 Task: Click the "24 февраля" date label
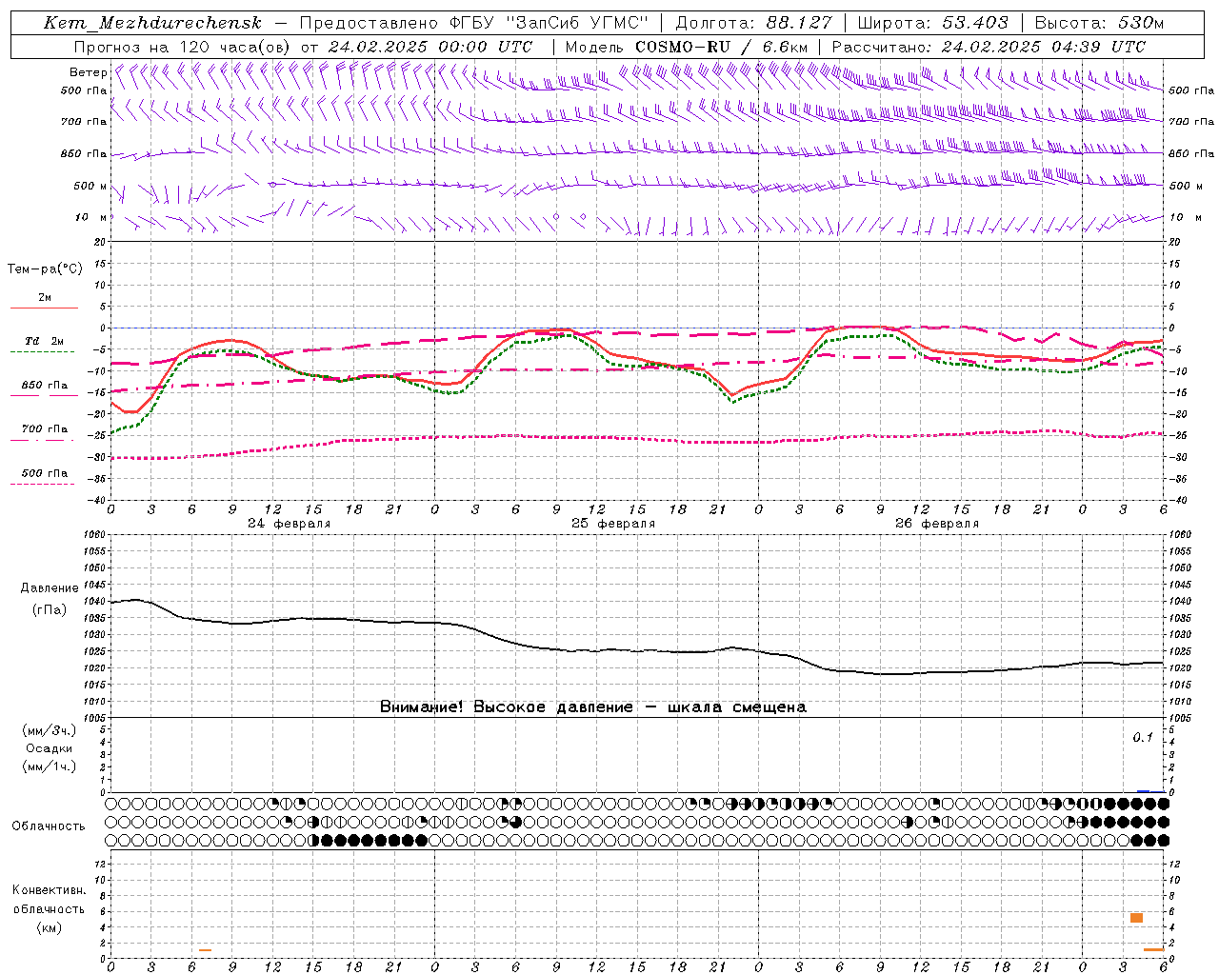(x=290, y=524)
